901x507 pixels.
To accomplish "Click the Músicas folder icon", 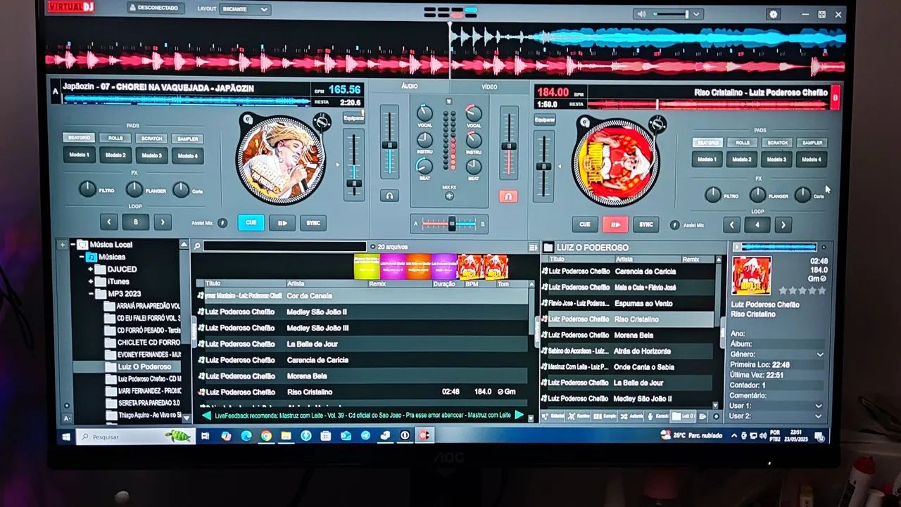I will (92, 257).
